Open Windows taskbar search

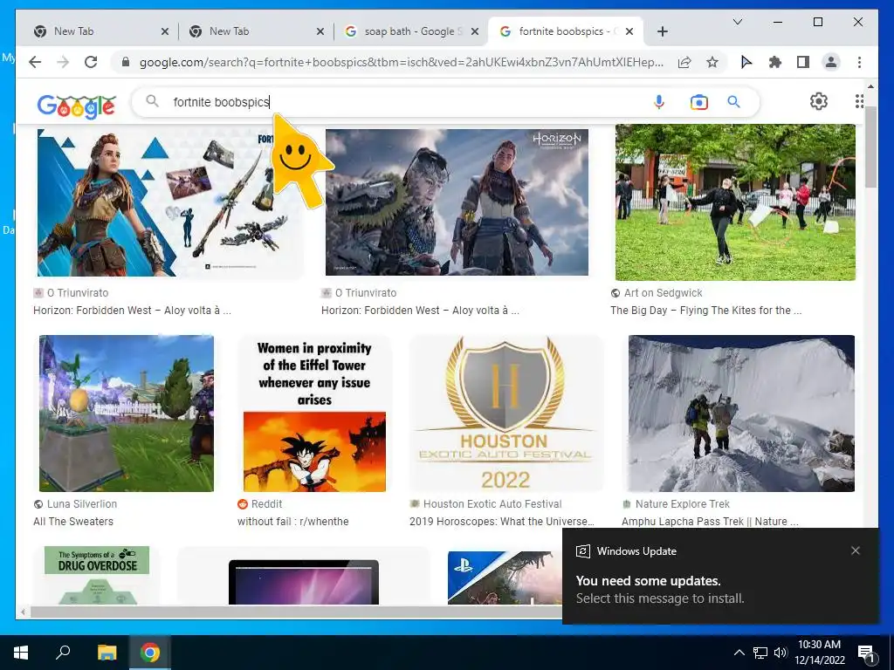pos(63,652)
